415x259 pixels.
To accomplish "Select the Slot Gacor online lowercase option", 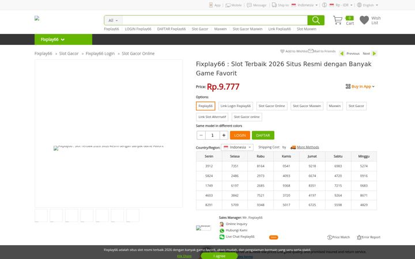I will [247, 117].
